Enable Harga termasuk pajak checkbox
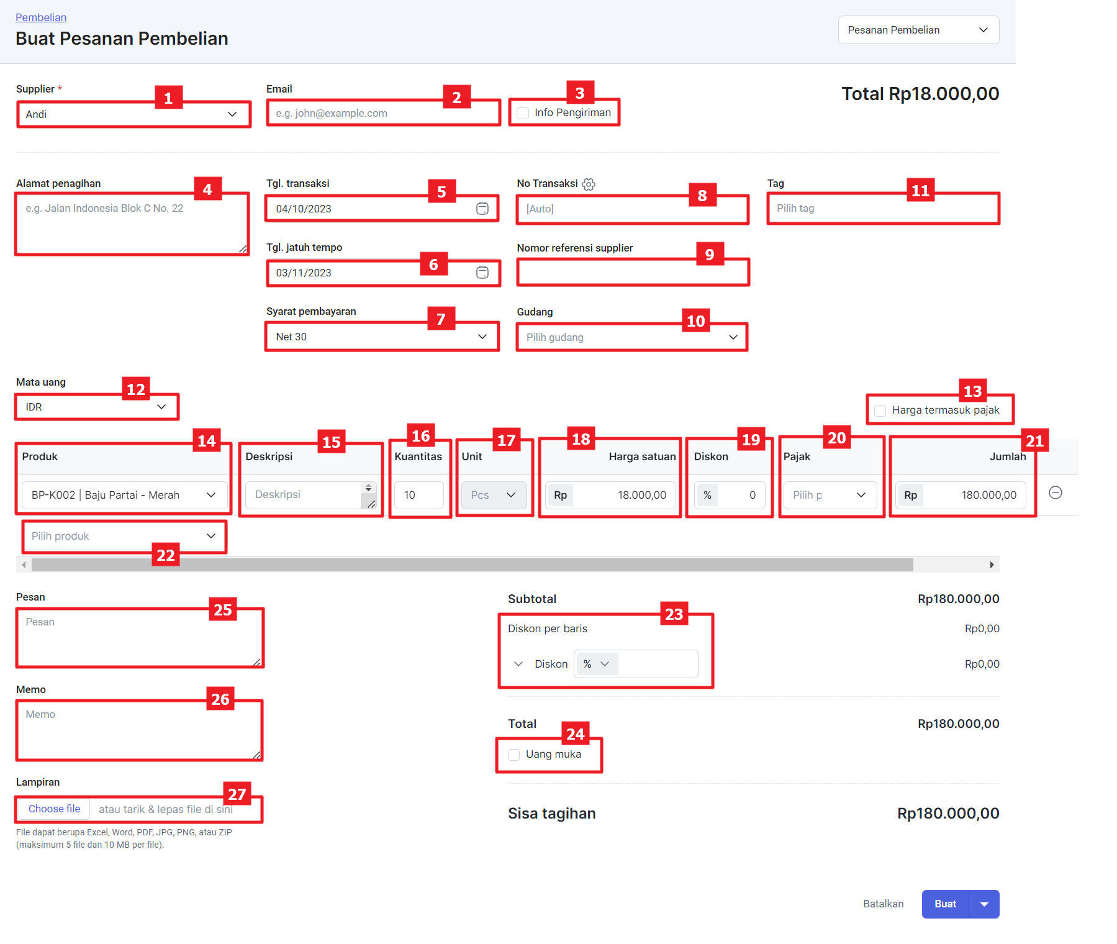 [x=880, y=411]
